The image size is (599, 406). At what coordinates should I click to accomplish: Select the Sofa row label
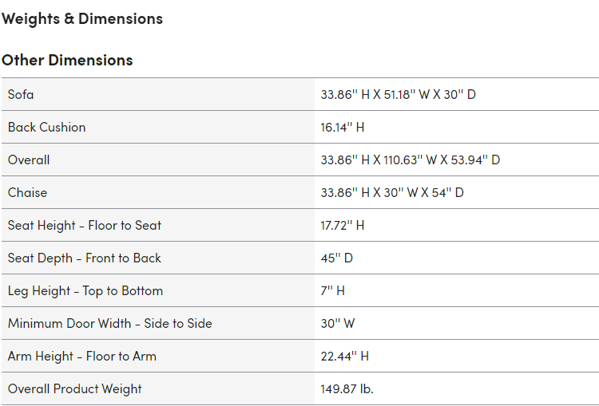tap(21, 94)
